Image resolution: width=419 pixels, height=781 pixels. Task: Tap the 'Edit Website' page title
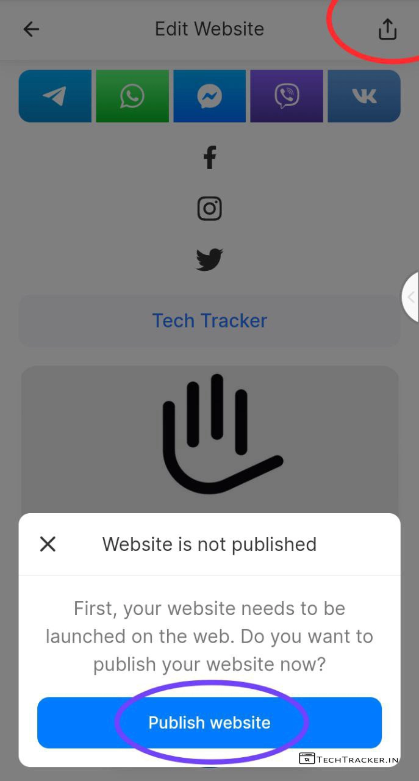pos(209,29)
